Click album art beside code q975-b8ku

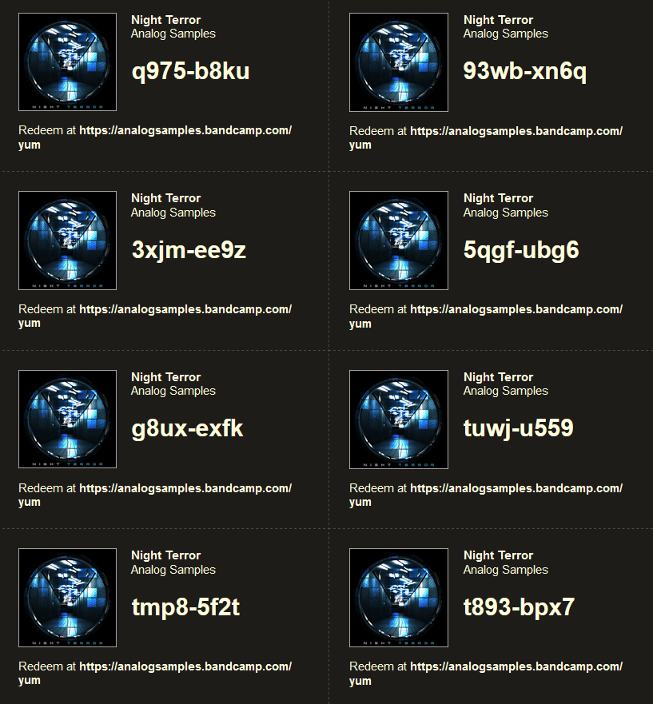(67, 62)
